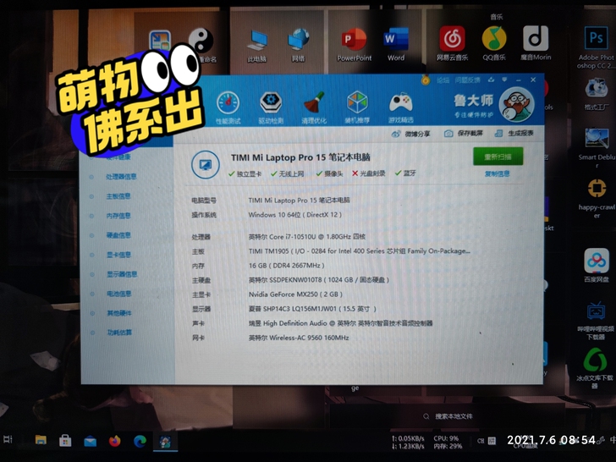This screenshot has width=616, height=462.
Task: Click the green 重新扫描 rescan button
Action: 498,157
